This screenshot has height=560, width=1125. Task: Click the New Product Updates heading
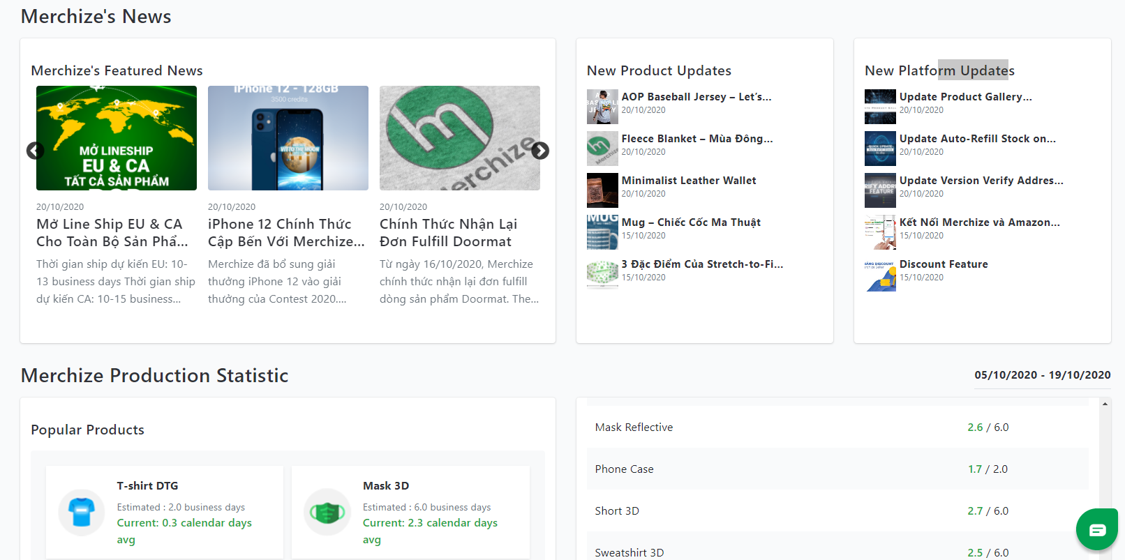pos(659,70)
